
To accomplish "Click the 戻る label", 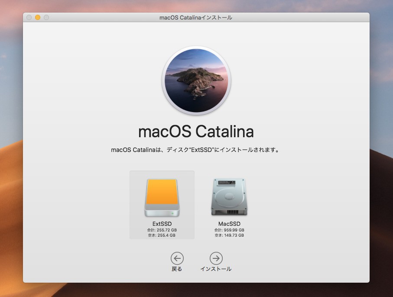I will point(177,269).
